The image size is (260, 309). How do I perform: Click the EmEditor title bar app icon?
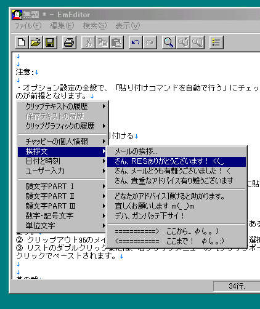point(17,15)
